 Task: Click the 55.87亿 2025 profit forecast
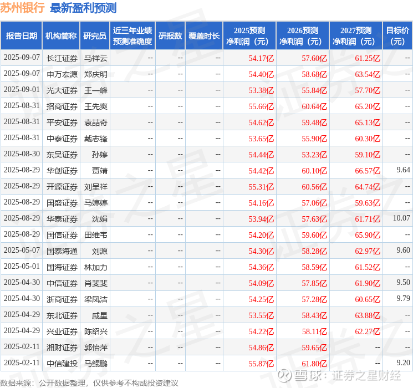pyautogui.click(x=261, y=364)
